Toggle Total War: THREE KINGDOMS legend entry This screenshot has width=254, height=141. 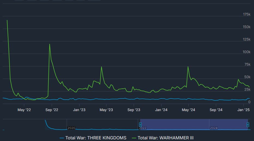click(x=93, y=138)
